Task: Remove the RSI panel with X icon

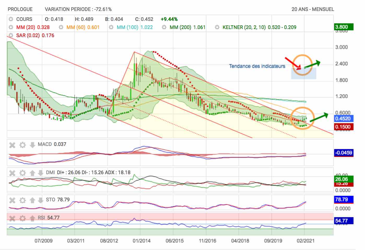Action: 12,218
